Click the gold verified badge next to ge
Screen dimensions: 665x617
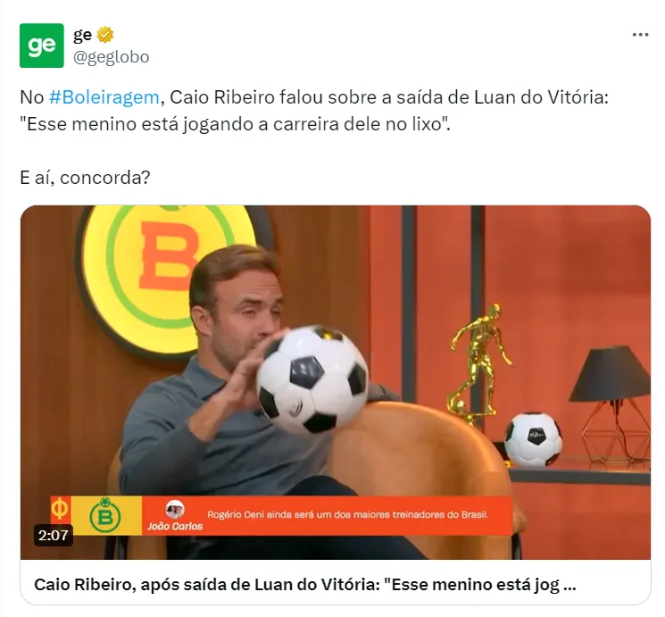coord(105,35)
